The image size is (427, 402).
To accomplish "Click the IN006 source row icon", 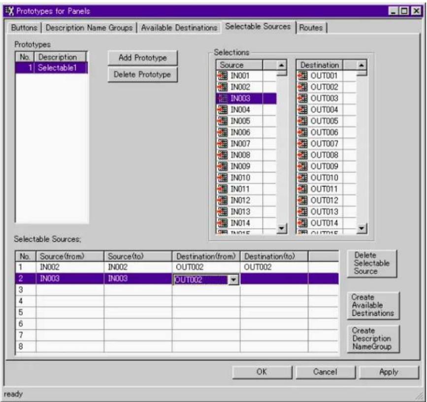I will [223, 132].
